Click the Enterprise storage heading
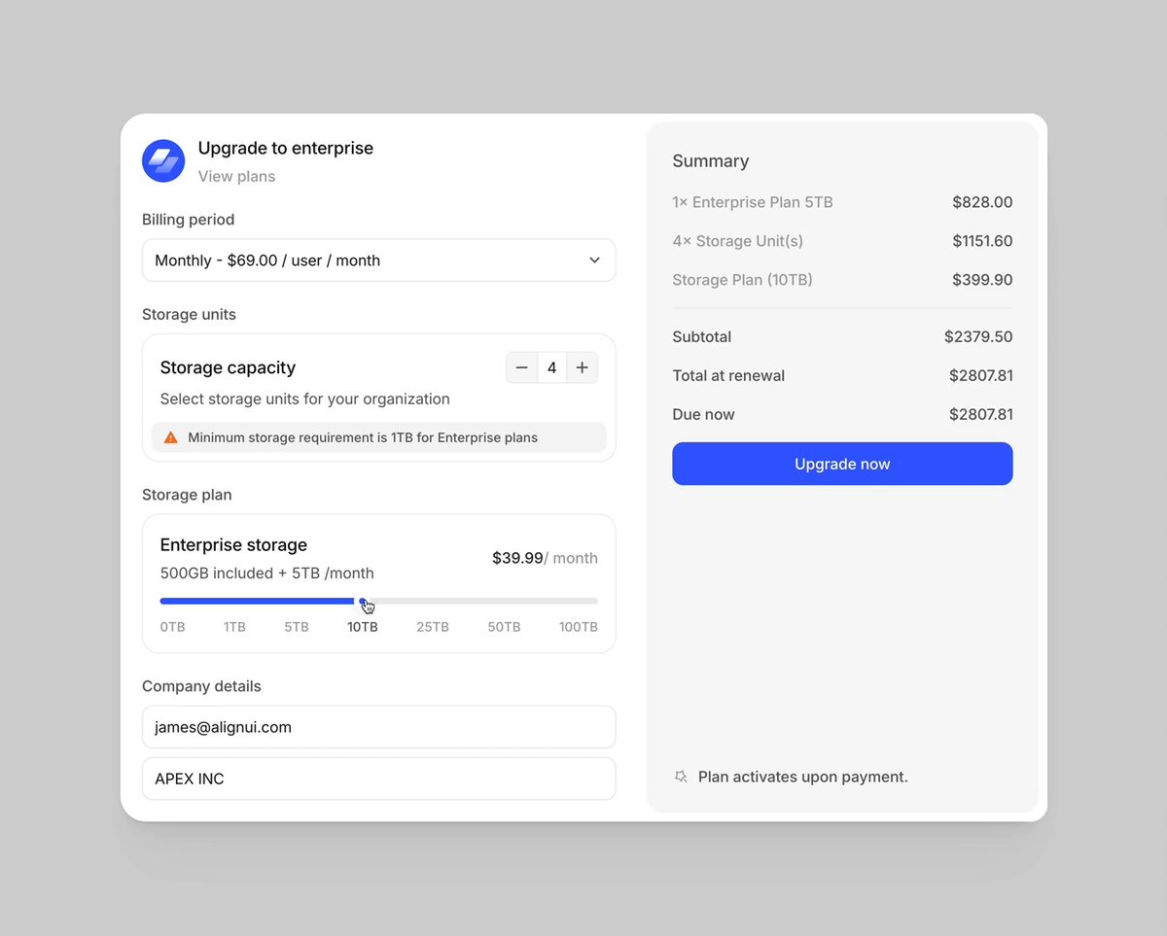The image size is (1167, 936). tap(233, 545)
